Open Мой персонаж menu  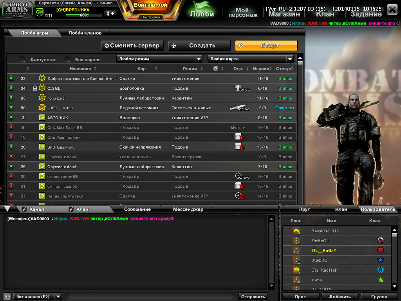(x=242, y=12)
